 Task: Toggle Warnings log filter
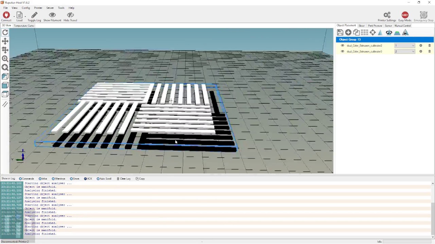point(58,179)
